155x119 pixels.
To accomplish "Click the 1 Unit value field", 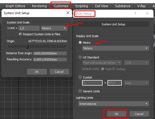I will (x=29, y=28).
